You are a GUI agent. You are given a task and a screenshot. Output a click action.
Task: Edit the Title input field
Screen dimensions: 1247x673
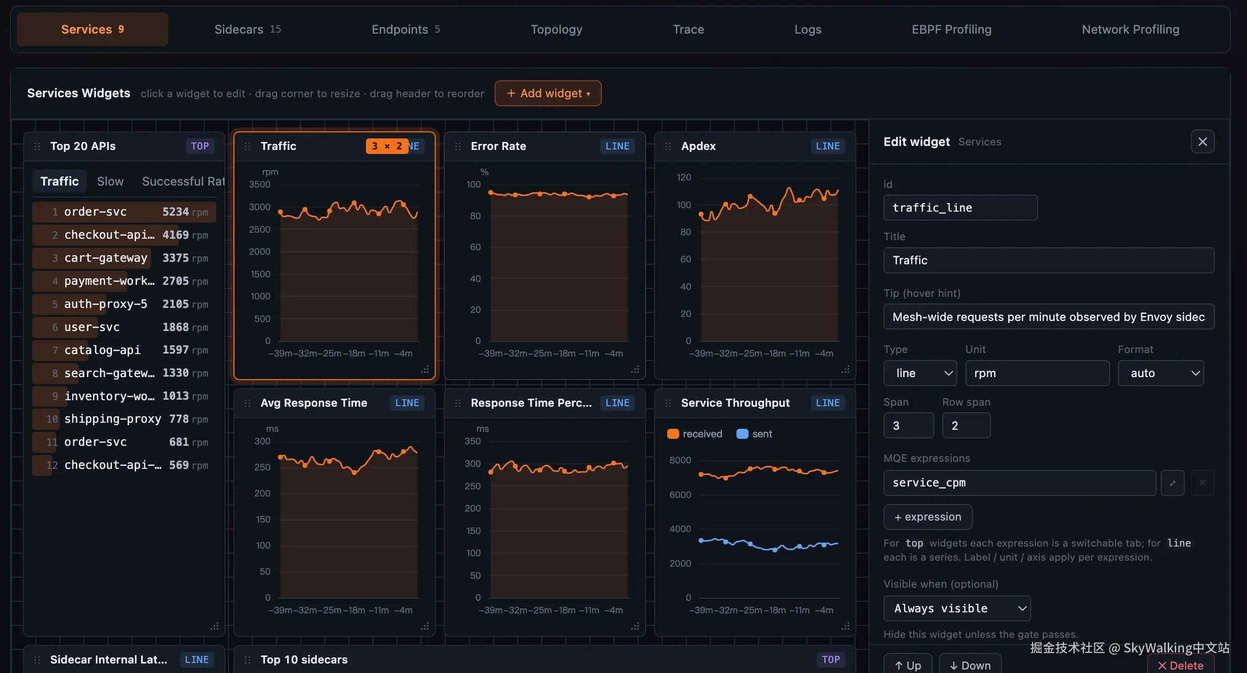[x=1049, y=260]
